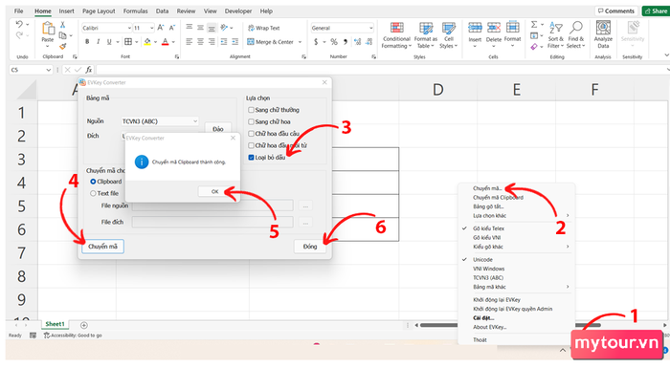Click the formula bar input field
The height and width of the screenshot is (368, 670).
[x=380, y=70]
